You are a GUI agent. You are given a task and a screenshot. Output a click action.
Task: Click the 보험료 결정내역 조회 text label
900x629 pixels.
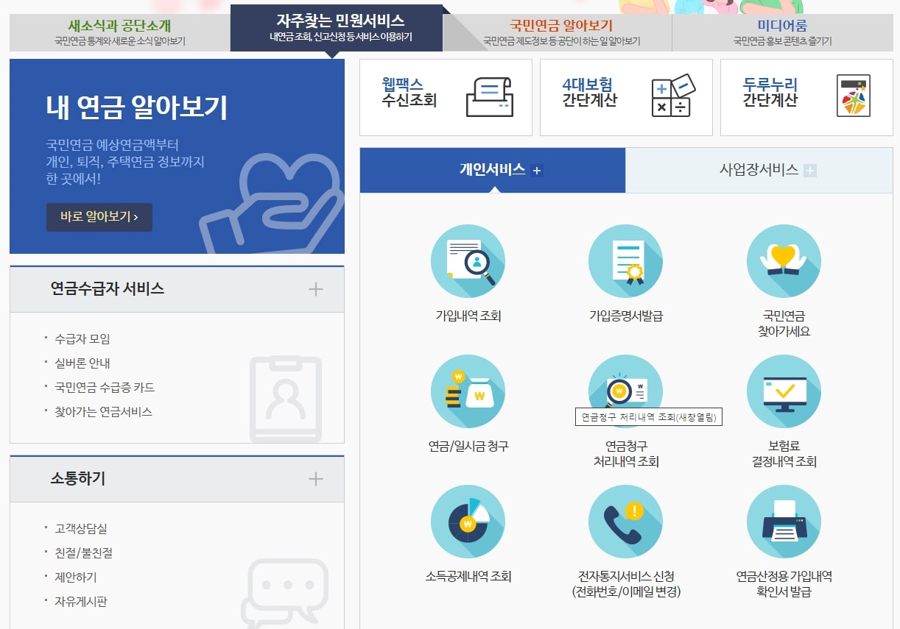click(x=784, y=455)
